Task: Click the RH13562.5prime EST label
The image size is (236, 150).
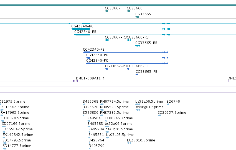Action: click(x=15, y=107)
